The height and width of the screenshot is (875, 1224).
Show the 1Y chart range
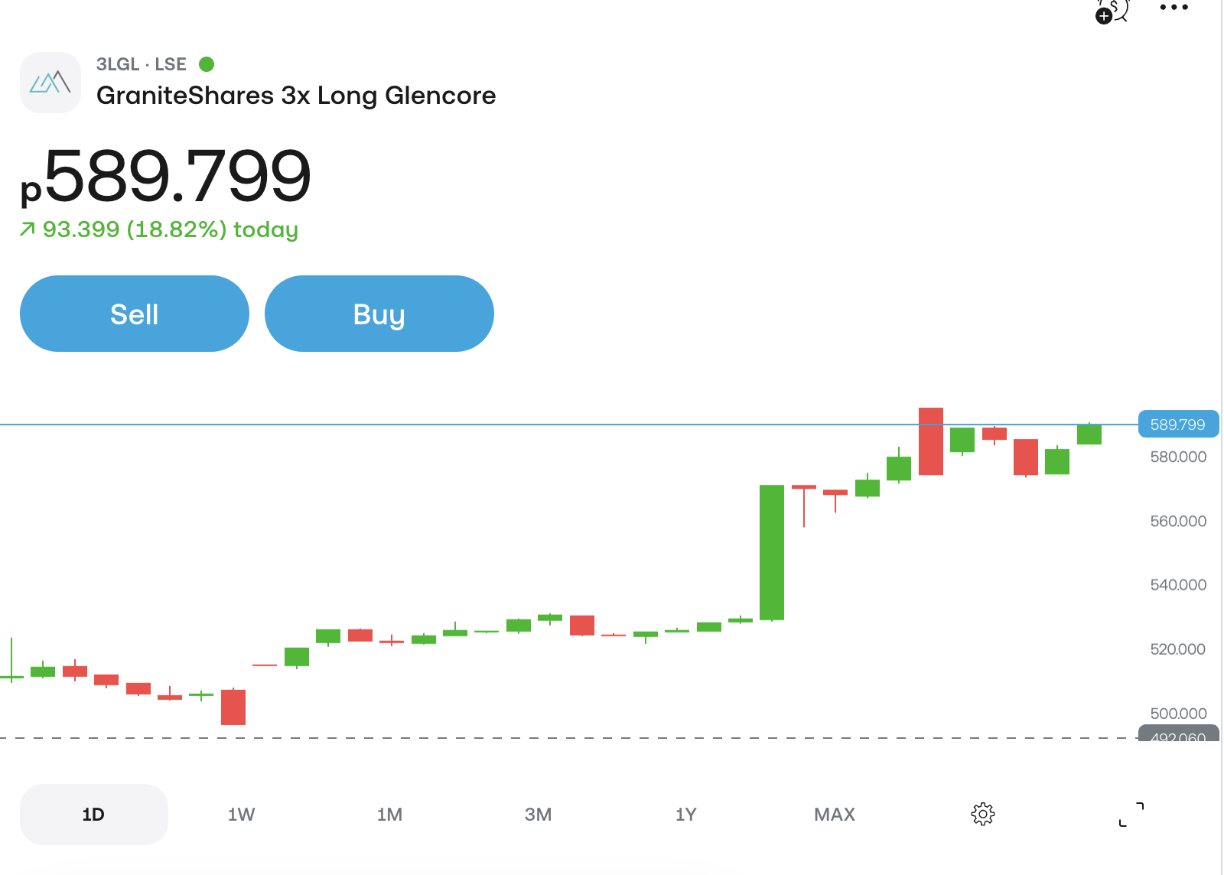pyautogui.click(x=686, y=814)
